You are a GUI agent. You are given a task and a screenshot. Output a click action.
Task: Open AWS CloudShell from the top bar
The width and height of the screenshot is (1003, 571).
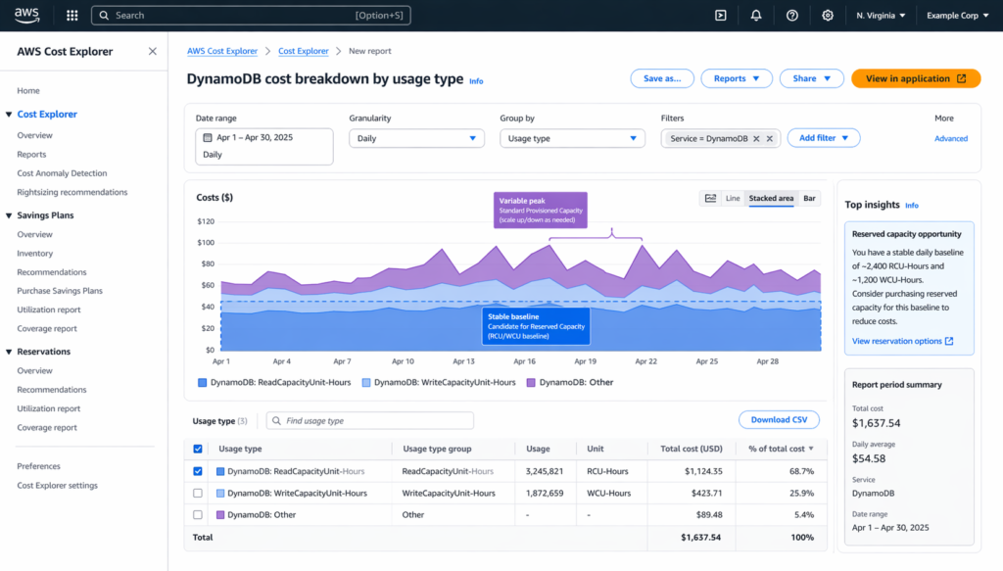(720, 15)
